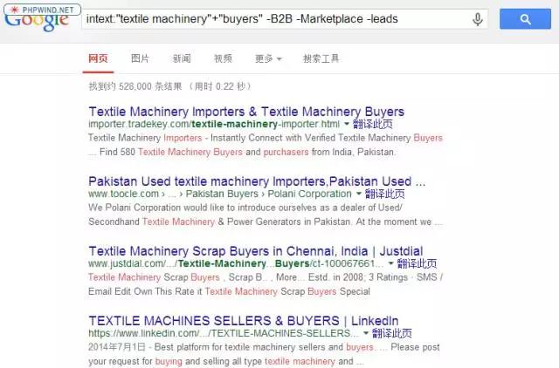Image resolution: width=559 pixels, height=368 pixels.
Task: Open Textile Machinery Importers & Buyers result
Action: (x=246, y=112)
